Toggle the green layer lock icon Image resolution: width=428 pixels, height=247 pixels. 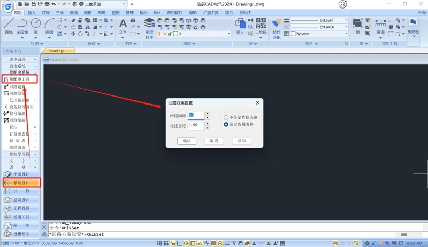[x=170, y=34]
